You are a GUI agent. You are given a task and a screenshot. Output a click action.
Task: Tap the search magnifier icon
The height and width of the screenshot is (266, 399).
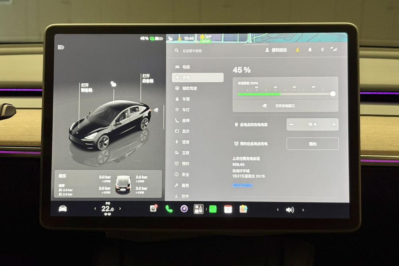(x=177, y=51)
